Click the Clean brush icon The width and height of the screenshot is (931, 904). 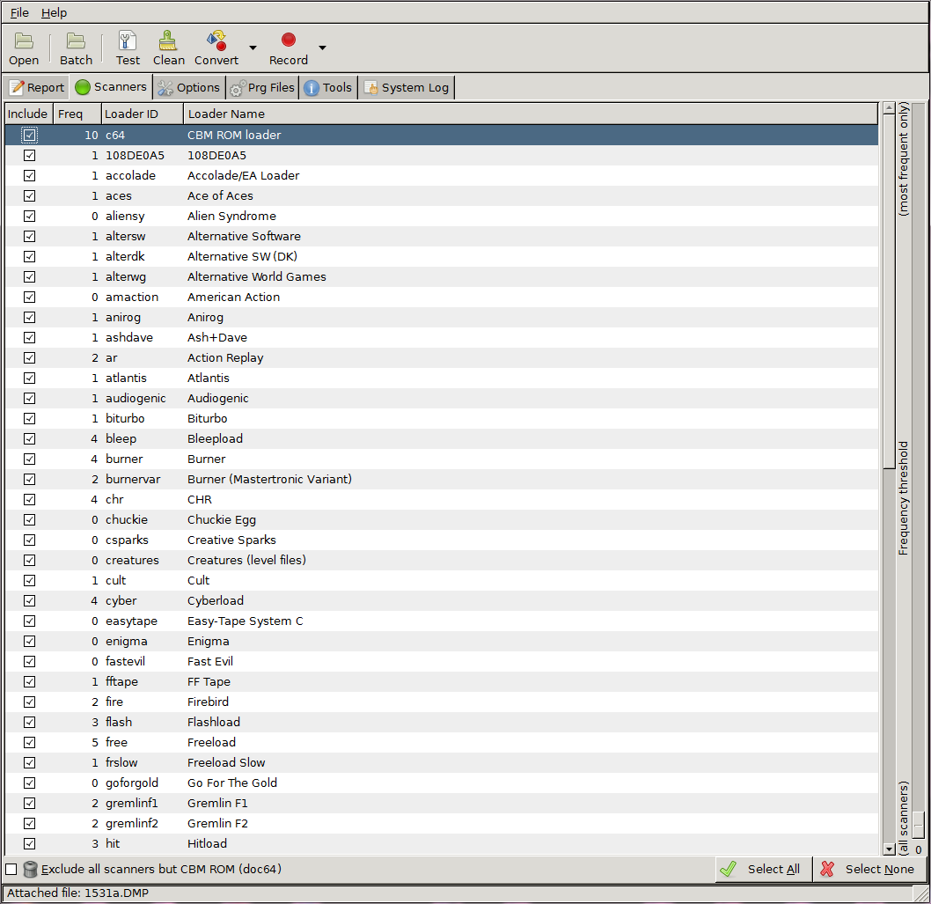click(x=168, y=41)
